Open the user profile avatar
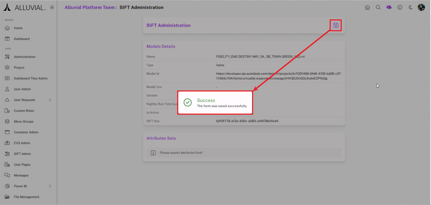Image resolution: width=431 pixels, height=205 pixels. click(421, 7)
